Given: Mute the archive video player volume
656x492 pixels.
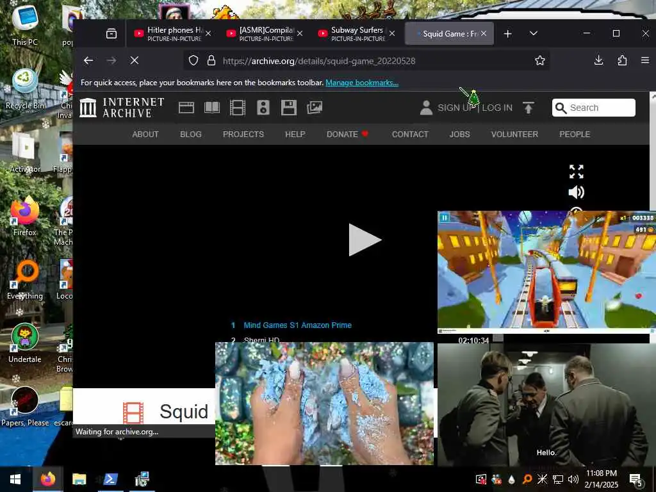Looking at the screenshot, I should [x=577, y=192].
